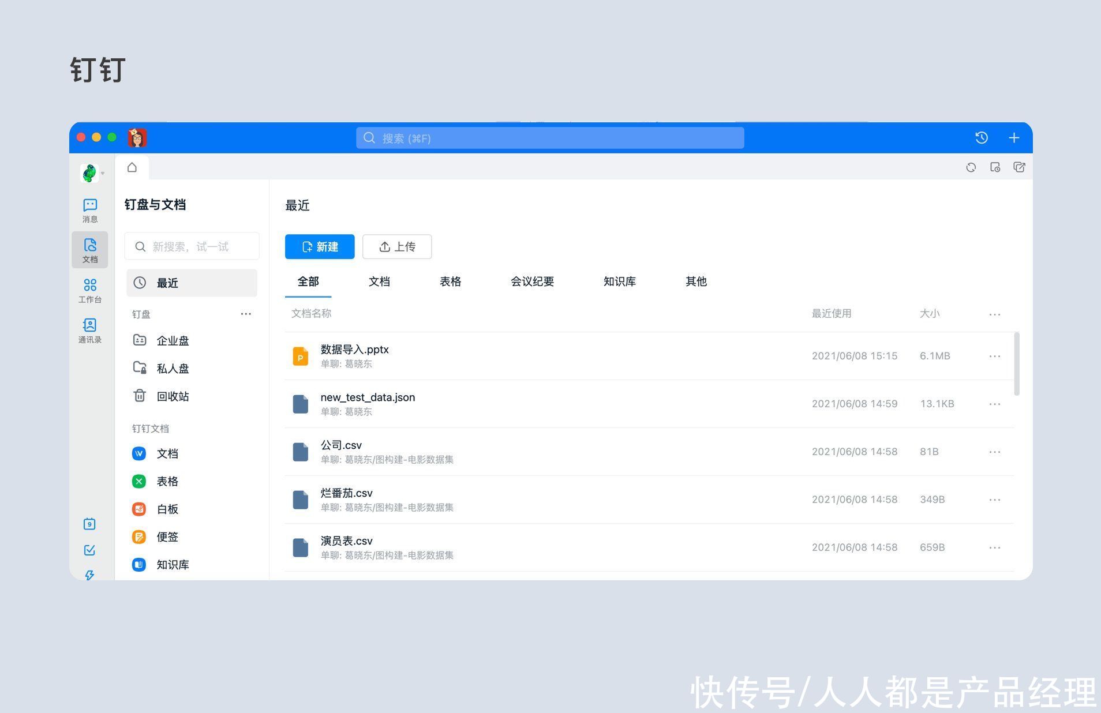Image resolution: width=1101 pixels, height=713 pixels.
Task: Click the file icon for 公司.csv
Action: [x=300, y=452]
